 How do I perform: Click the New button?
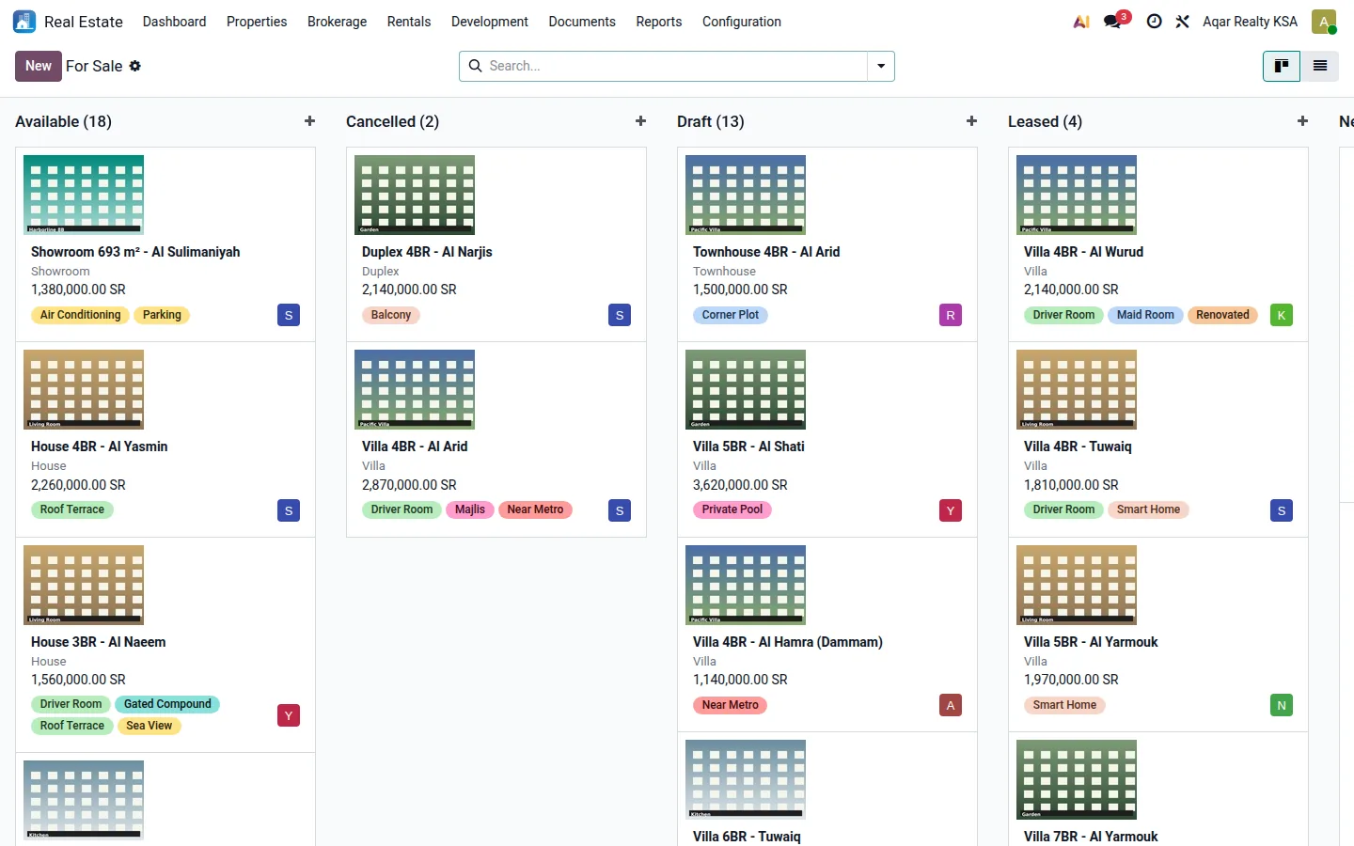(39, 66)
